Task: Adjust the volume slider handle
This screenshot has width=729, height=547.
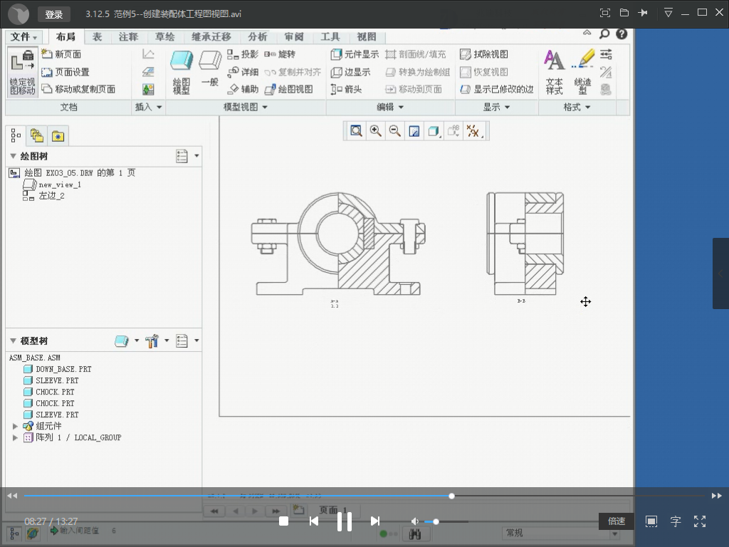Action: [x=436, y=521]
